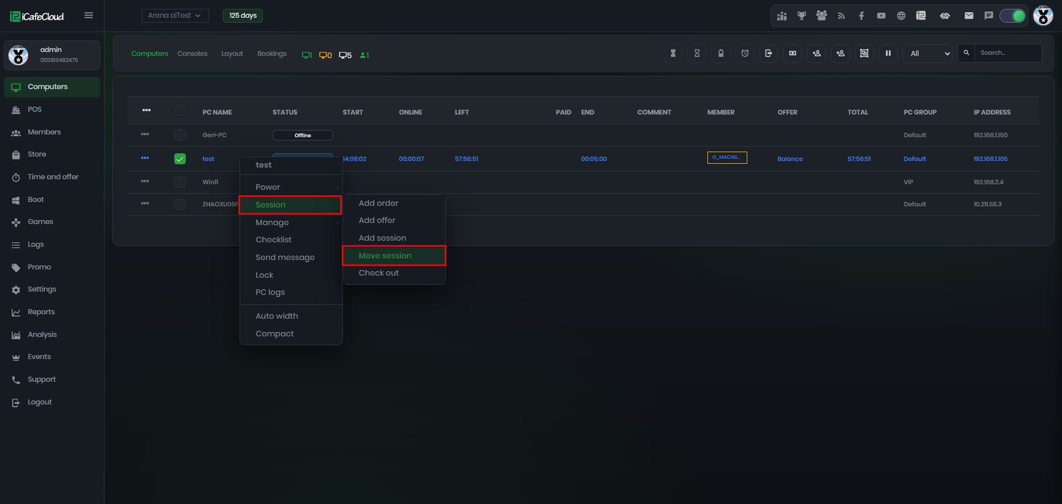Click the member tag in test row
1062x504 pixels.
tap(727, 158)
